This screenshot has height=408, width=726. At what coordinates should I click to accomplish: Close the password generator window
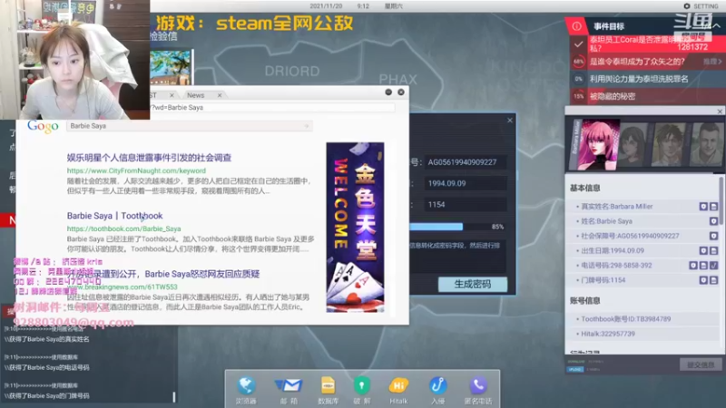(510, 121)
